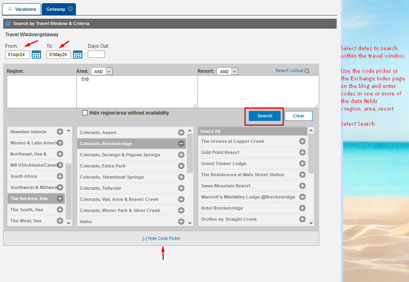
Task: Collapse Search by Travel Window & Criteria panel
Action: (8, 23)
